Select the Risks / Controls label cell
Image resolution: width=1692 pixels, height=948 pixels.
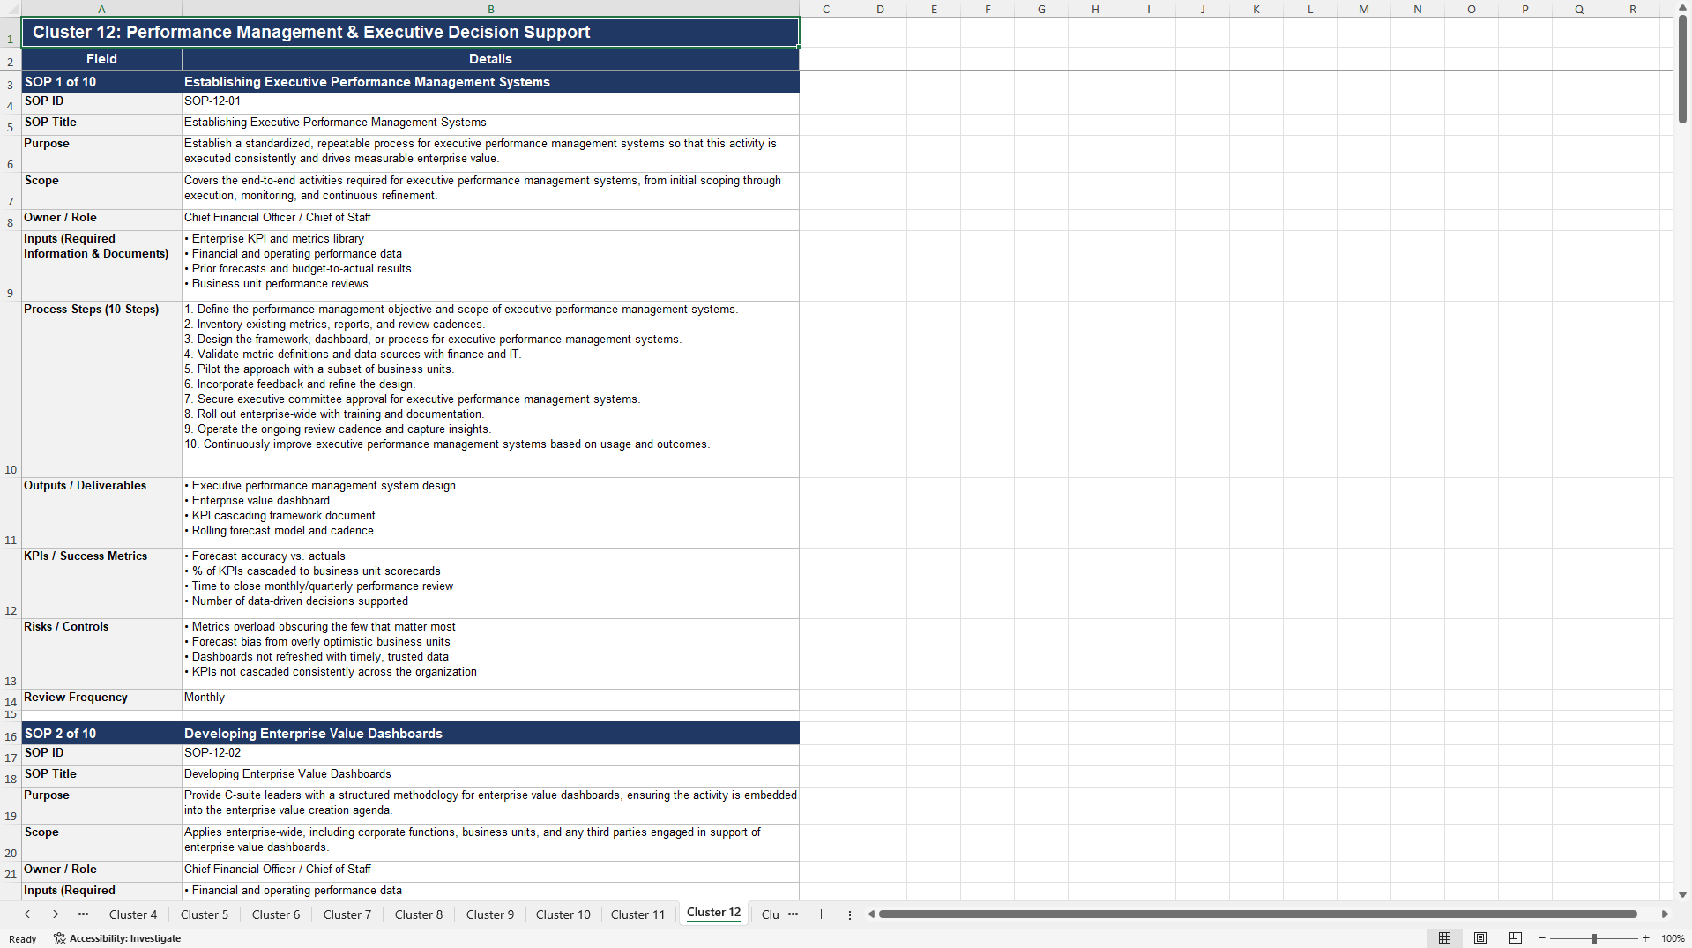click(101, 653)
